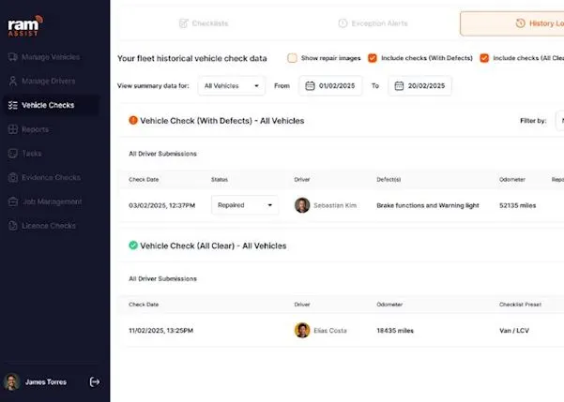This screenshot has width=564, height=402.
Task: Open Evidence Checks menu item
Action: pos(51,177)
